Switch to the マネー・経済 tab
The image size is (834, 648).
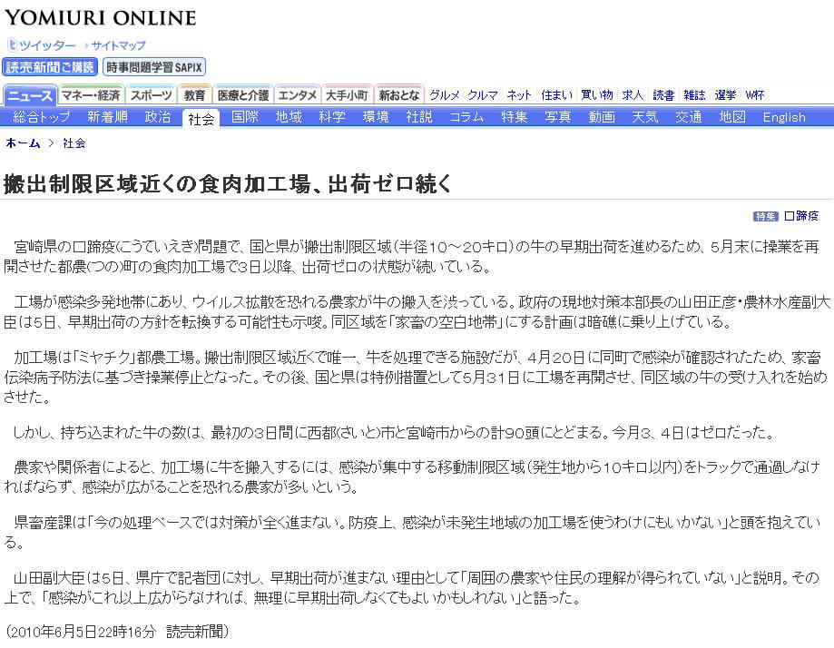click(91, 95)
